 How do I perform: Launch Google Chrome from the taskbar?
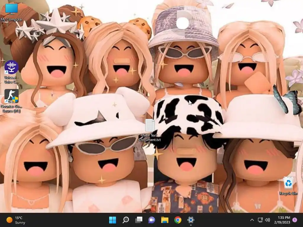pyautogui.click(x=178, y=220)
